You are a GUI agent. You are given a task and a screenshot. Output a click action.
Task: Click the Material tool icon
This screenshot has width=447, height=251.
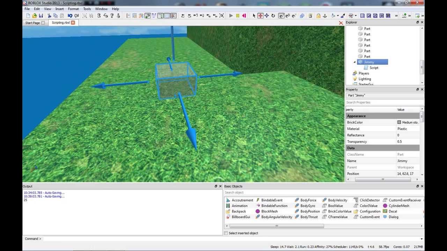click(x=351, y=16)
